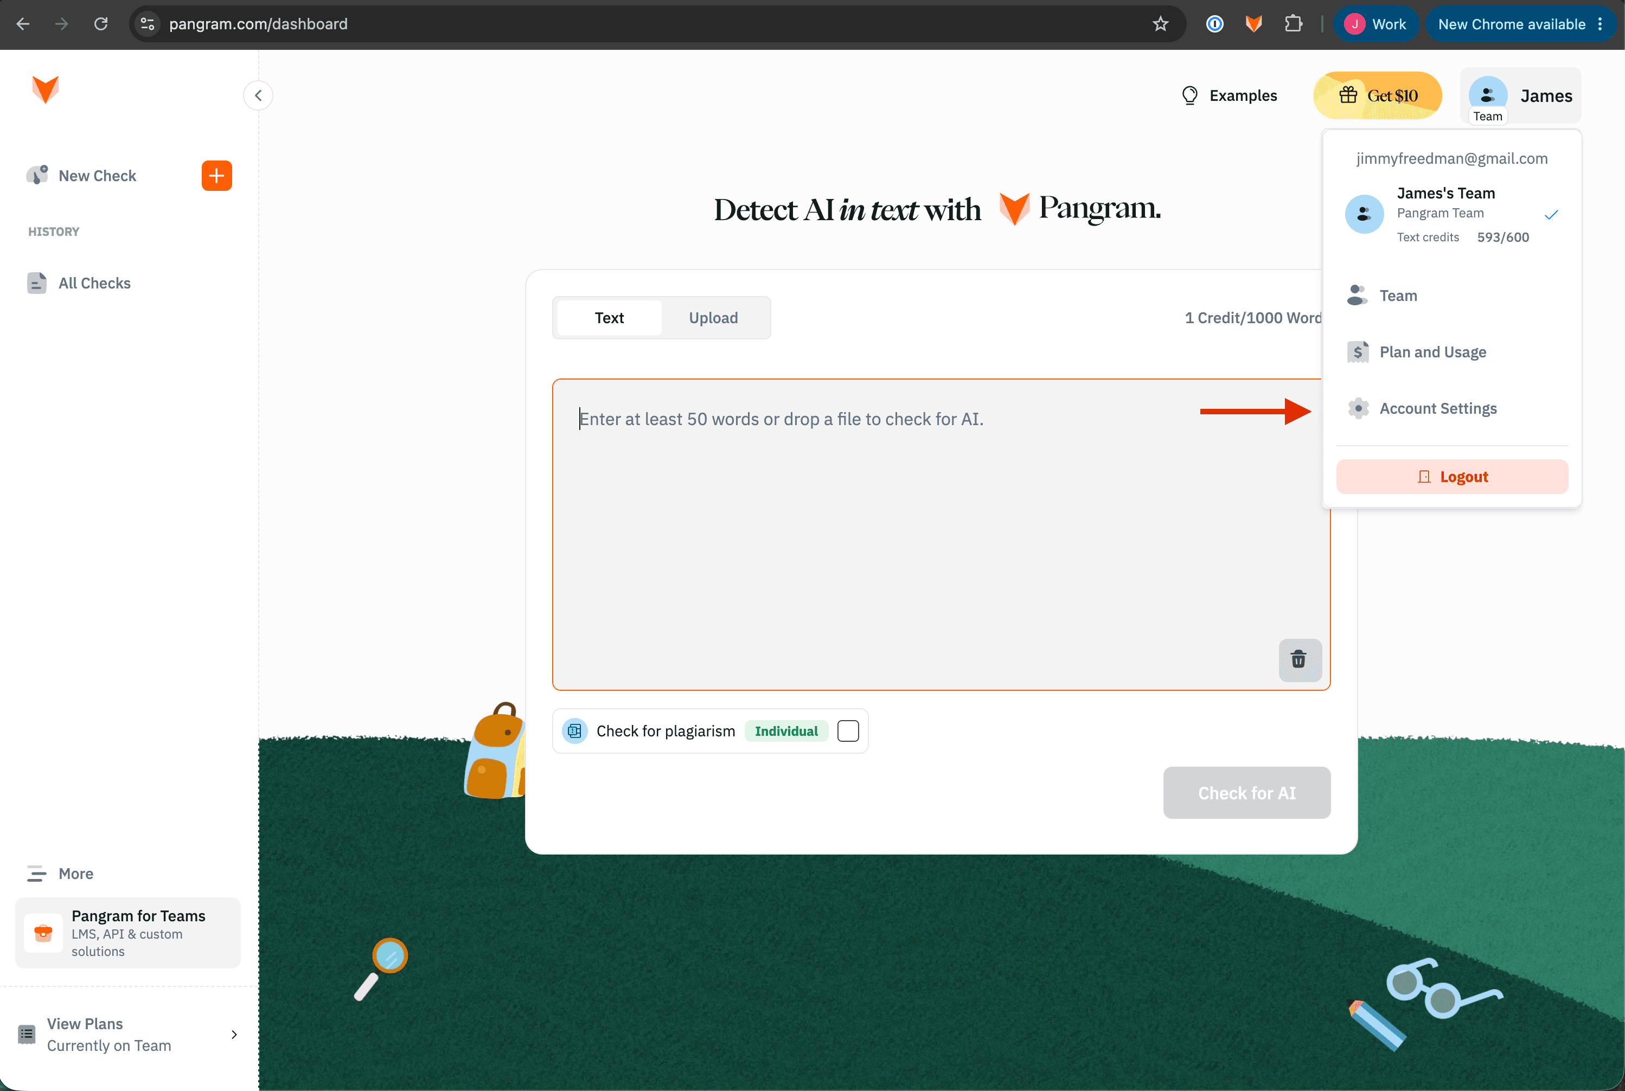Image resolution: width=1625 pixels, height=1091 pixels.
Task: Click the Account Settings gear icon
Action: click(1358, 408)
